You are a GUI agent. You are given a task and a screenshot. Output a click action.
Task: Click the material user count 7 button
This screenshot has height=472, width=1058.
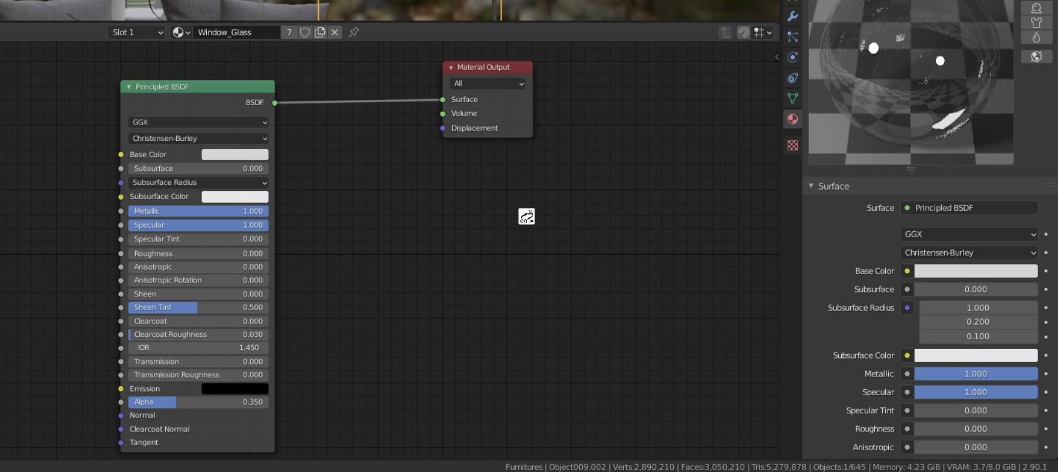[289, 32]
